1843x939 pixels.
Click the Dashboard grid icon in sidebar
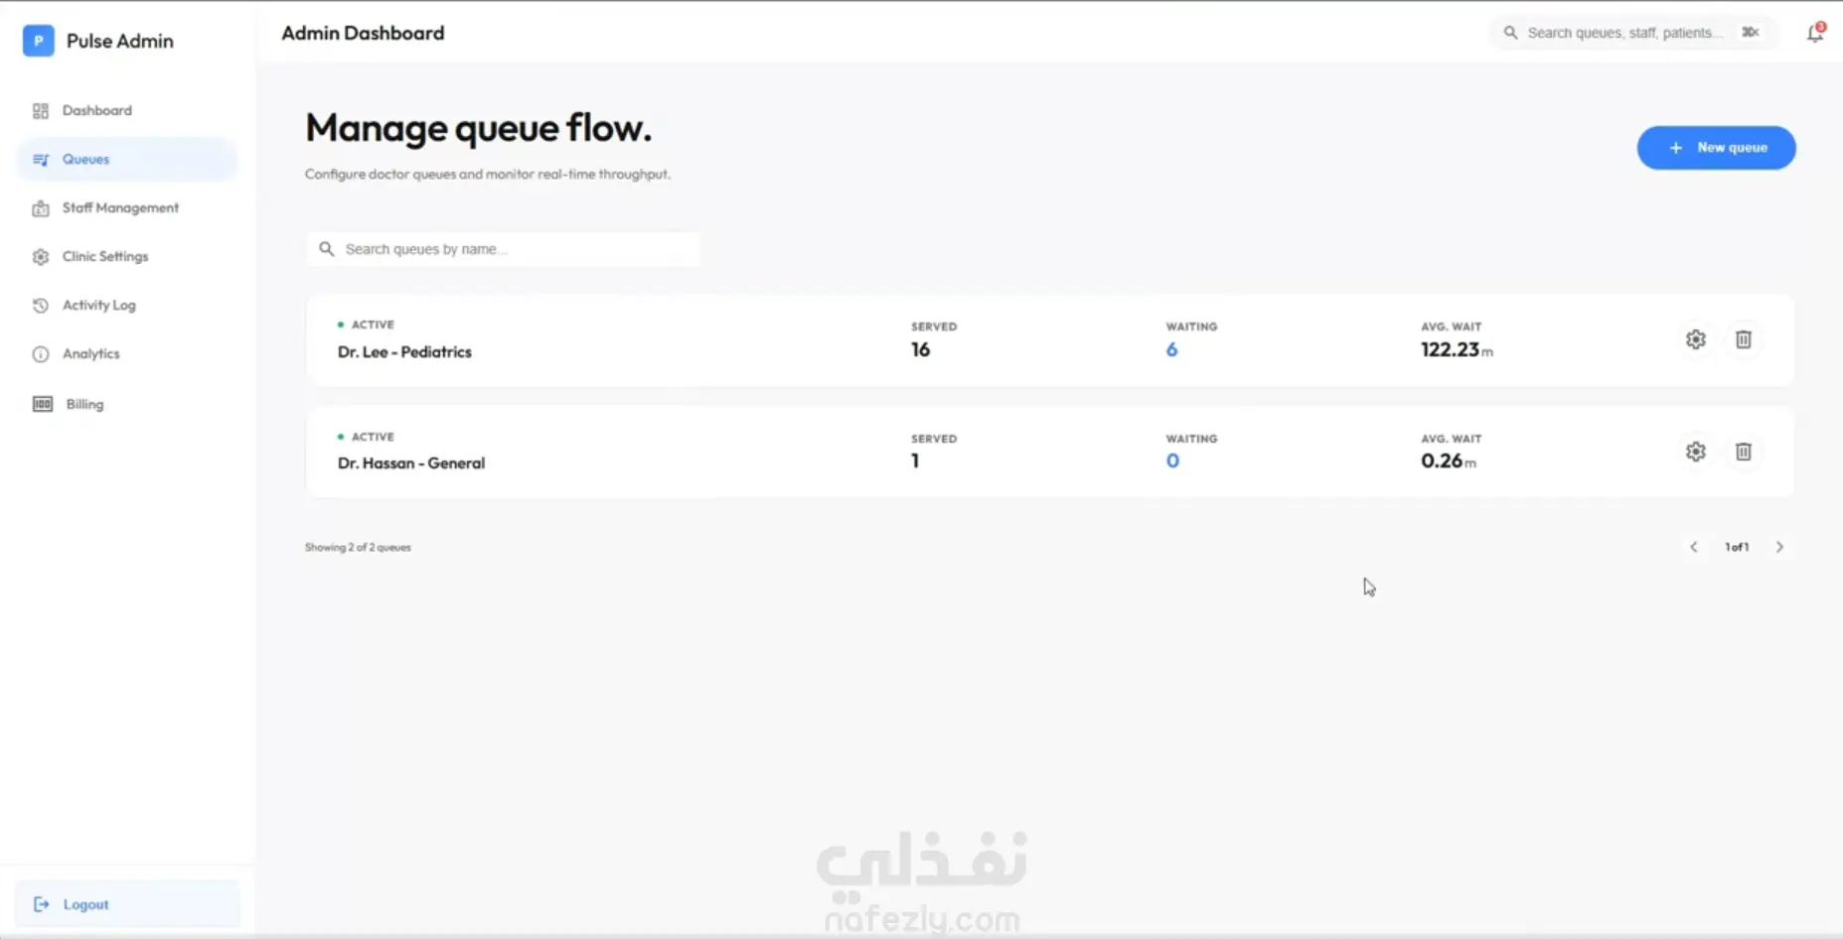(41, 111)
